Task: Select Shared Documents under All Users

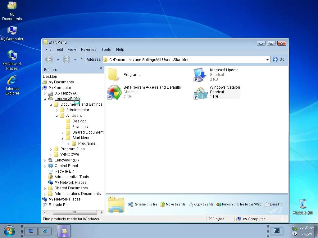Action: tap(88, 132)
